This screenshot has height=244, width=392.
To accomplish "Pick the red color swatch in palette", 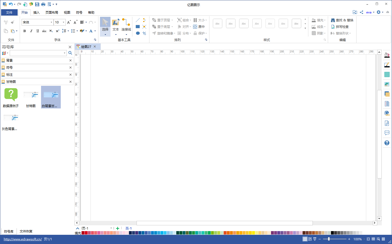I will tap(86, 233).
